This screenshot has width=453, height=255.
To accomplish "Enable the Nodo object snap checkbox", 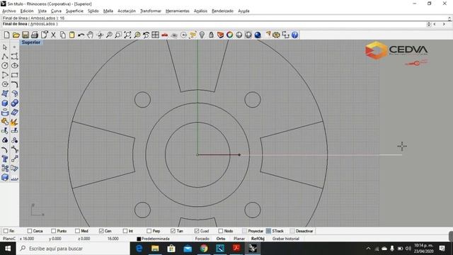I will [221, 231].
